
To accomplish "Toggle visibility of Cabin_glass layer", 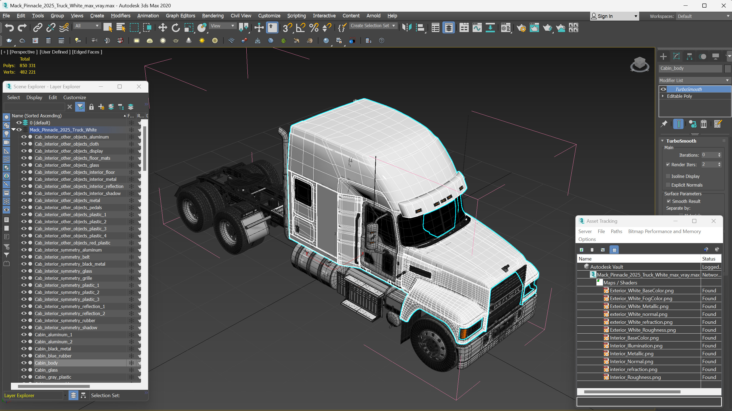I will [23, 370].
